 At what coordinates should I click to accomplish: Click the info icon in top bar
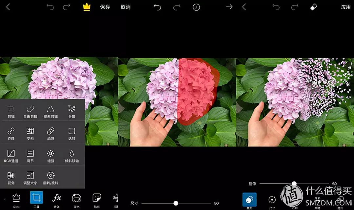coord(196,7)
